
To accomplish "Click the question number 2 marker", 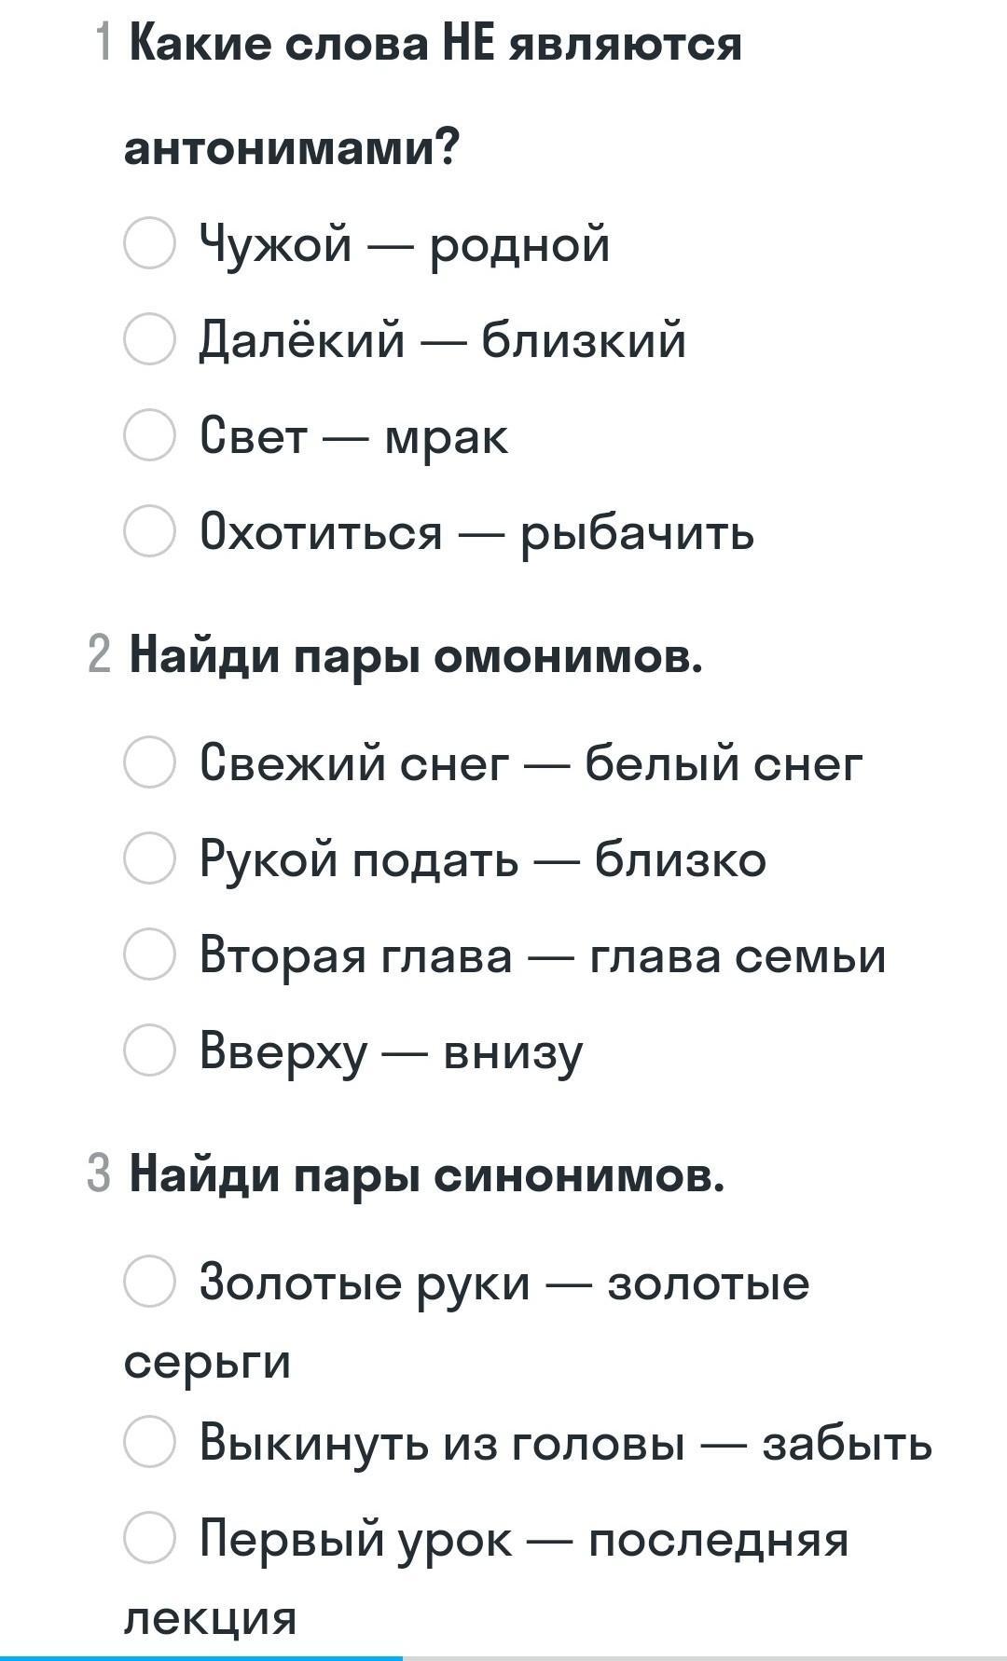I will click(99, 655).
